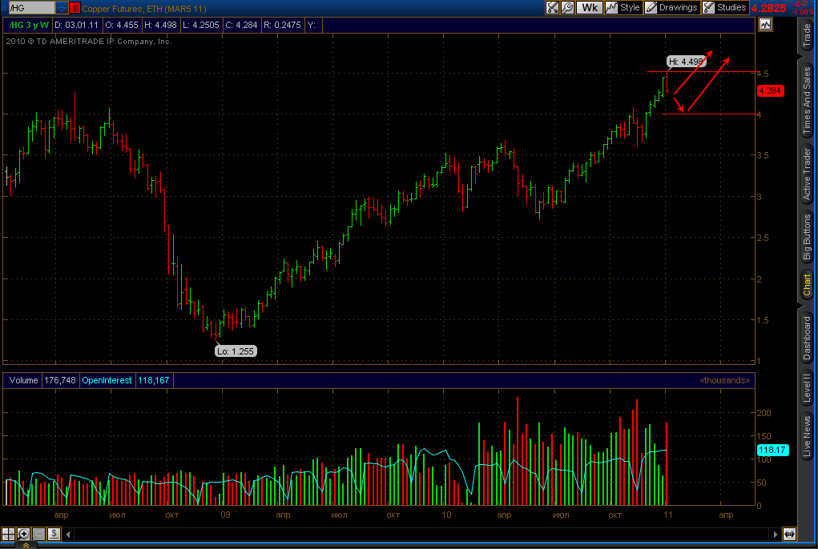Switch to the Trade side tab
The width and height of the screenshot is (818, 549).
pos(807,35)
